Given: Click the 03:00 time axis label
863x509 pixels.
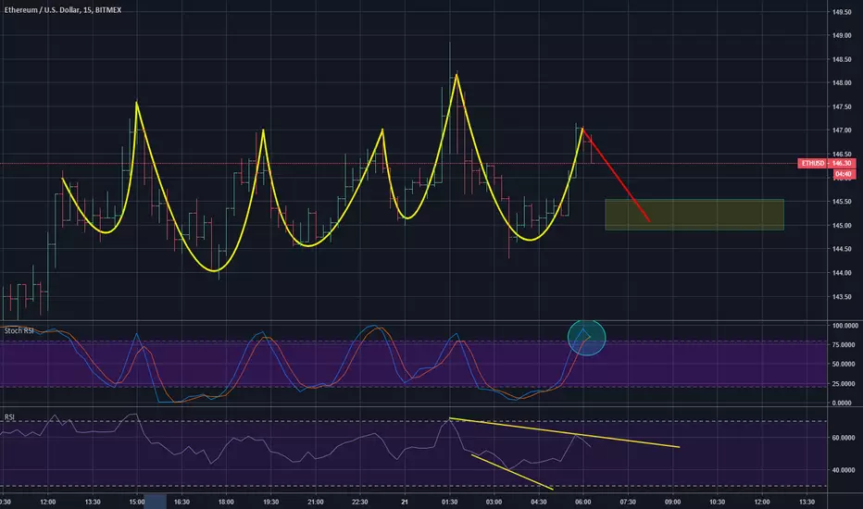Looking at the screenshot, I should (494, 502).
